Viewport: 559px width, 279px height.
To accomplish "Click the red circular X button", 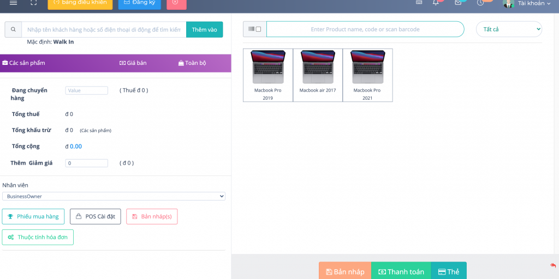I will 176,3.
